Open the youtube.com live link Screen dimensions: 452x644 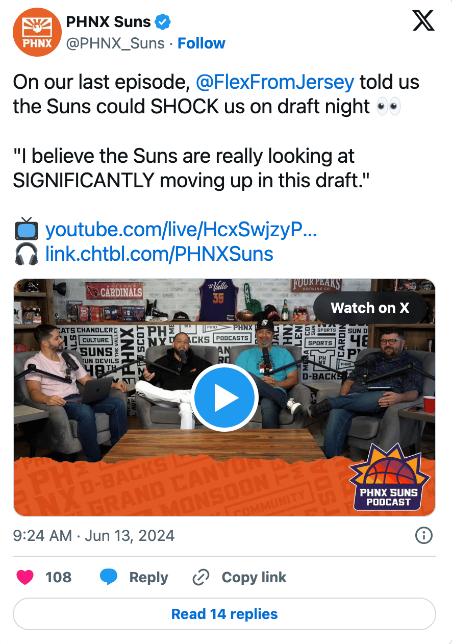point(181,230)
